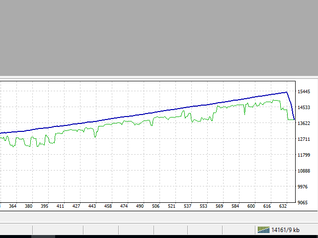
Task: Click the 12711 value on the vertical axis
Action: click(x=304, y=139)
